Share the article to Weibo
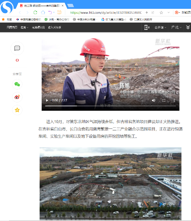191x221 pixels. (x=17, y=97)
